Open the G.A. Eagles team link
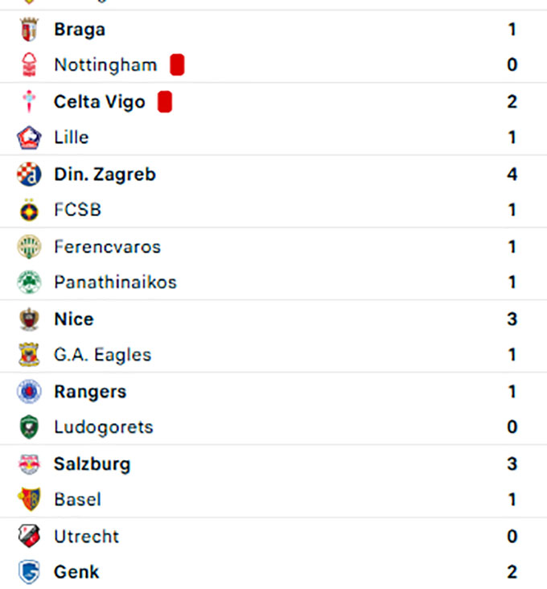This screenshot has width=547, height=589. point(102,355)
